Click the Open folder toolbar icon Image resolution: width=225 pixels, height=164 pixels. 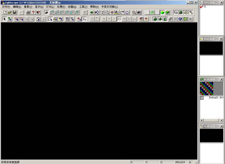coord(10,12)
